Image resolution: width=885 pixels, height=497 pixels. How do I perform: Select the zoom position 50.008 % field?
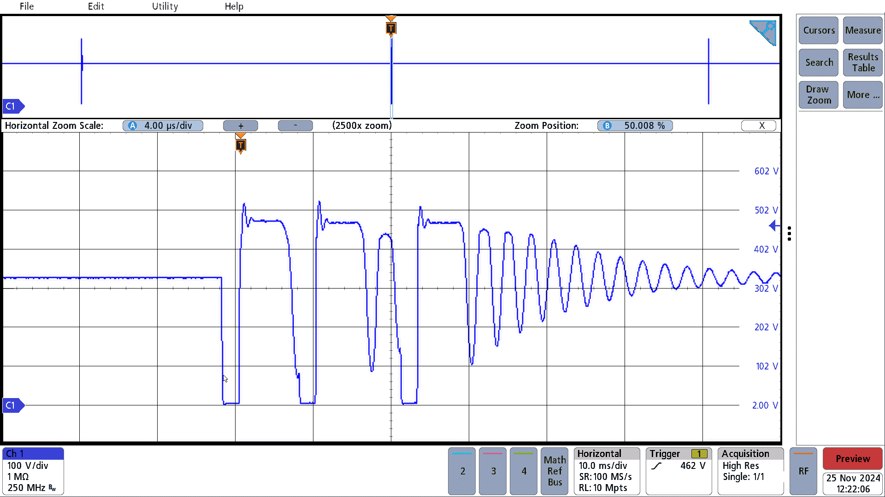(635, 126)
